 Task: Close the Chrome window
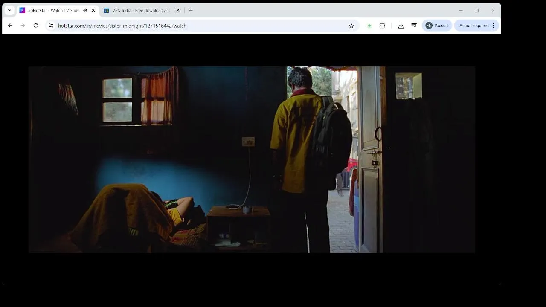coord(493,10)
